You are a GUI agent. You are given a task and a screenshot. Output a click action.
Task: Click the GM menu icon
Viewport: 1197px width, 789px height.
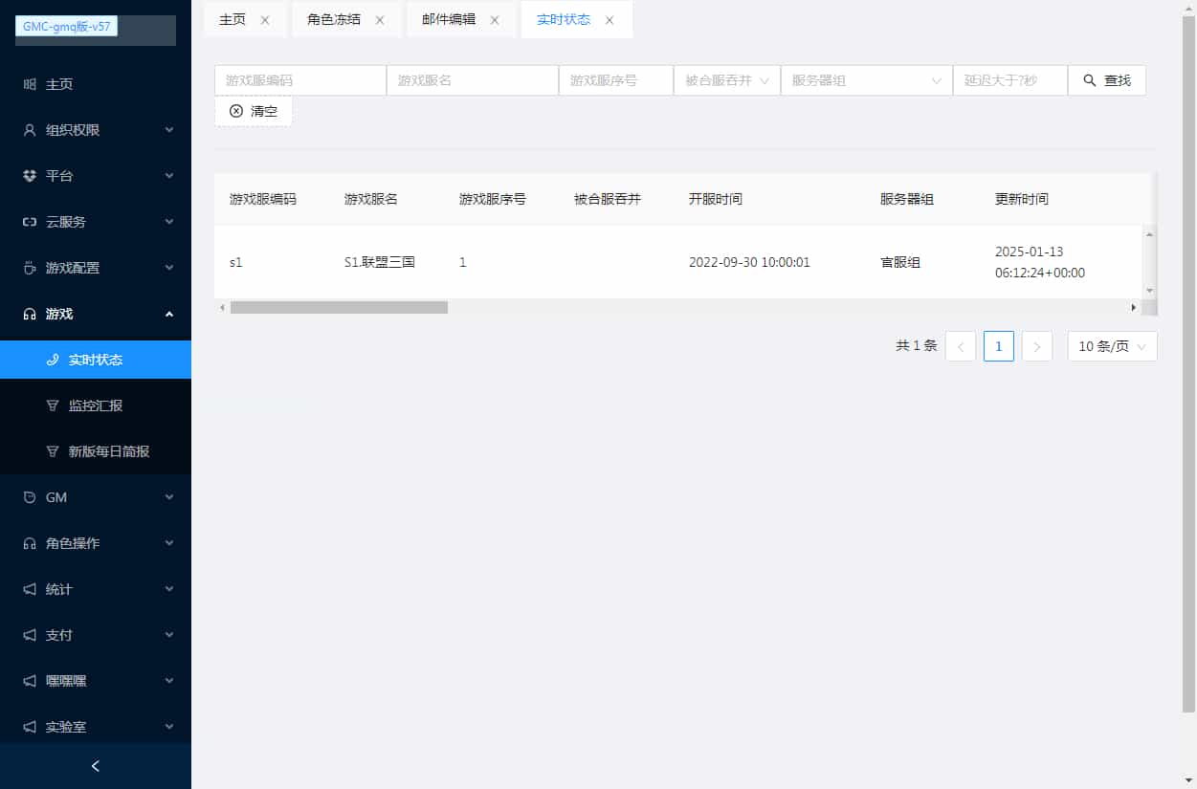pos(30,497)
